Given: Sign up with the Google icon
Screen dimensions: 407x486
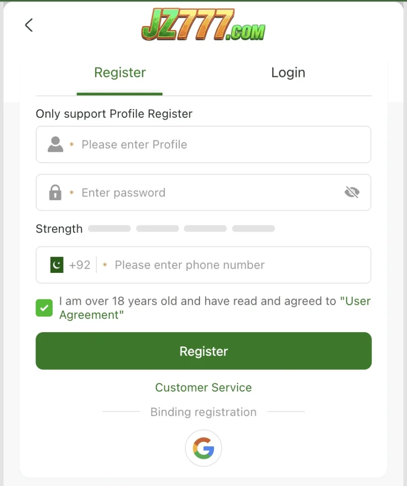Looking at the screenshot, I should (x=203, y=448).
